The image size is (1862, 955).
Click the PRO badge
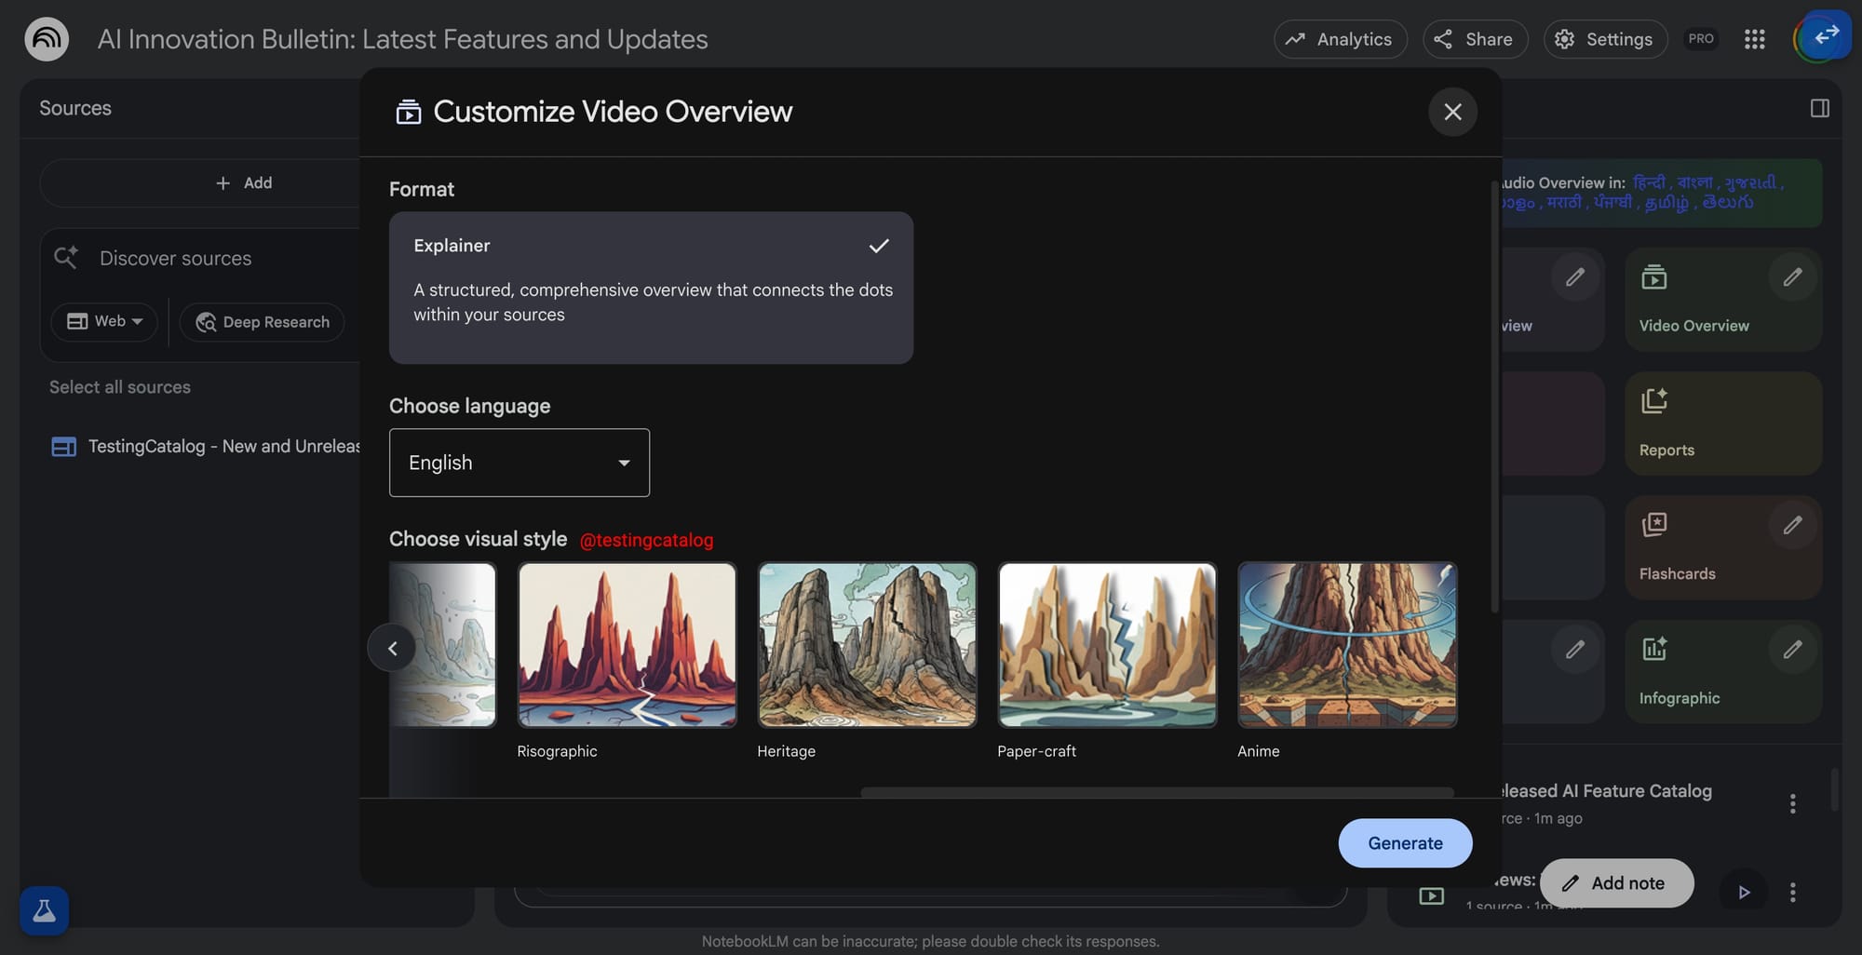(x=1700, y=39)
